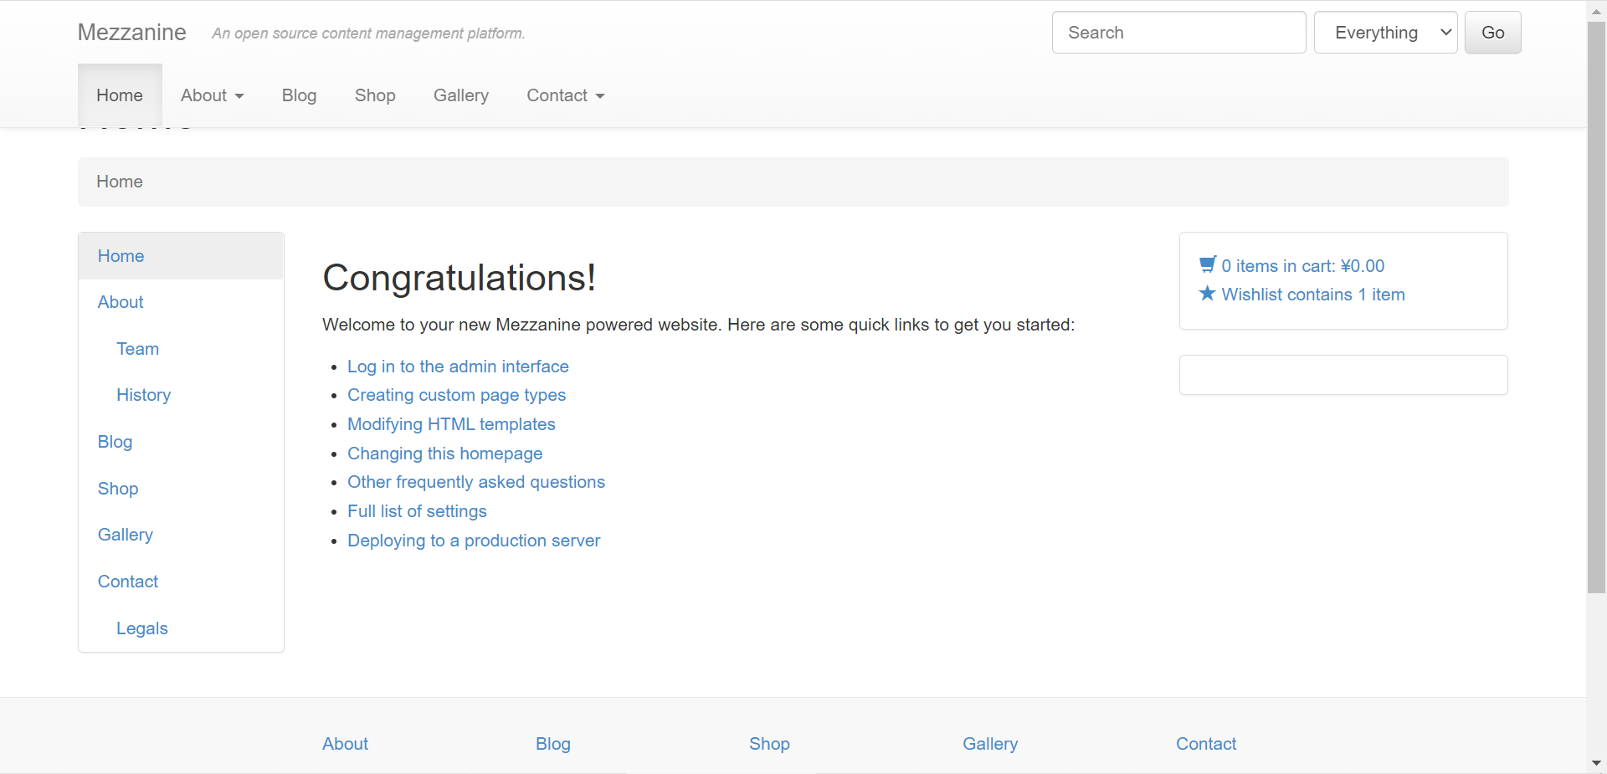Click the shopping cart icon
Viewport: 1607px width, 774px height.
[x=1207, y=265]
